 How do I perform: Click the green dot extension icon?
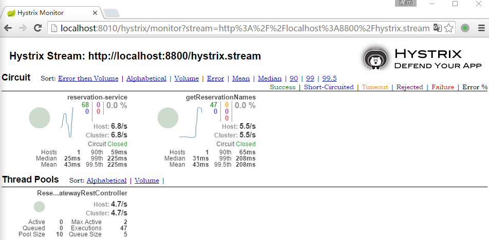click(465, 28)
